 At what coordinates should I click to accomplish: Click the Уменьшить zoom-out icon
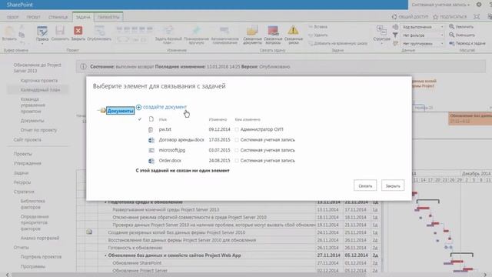tap(451, 35)
